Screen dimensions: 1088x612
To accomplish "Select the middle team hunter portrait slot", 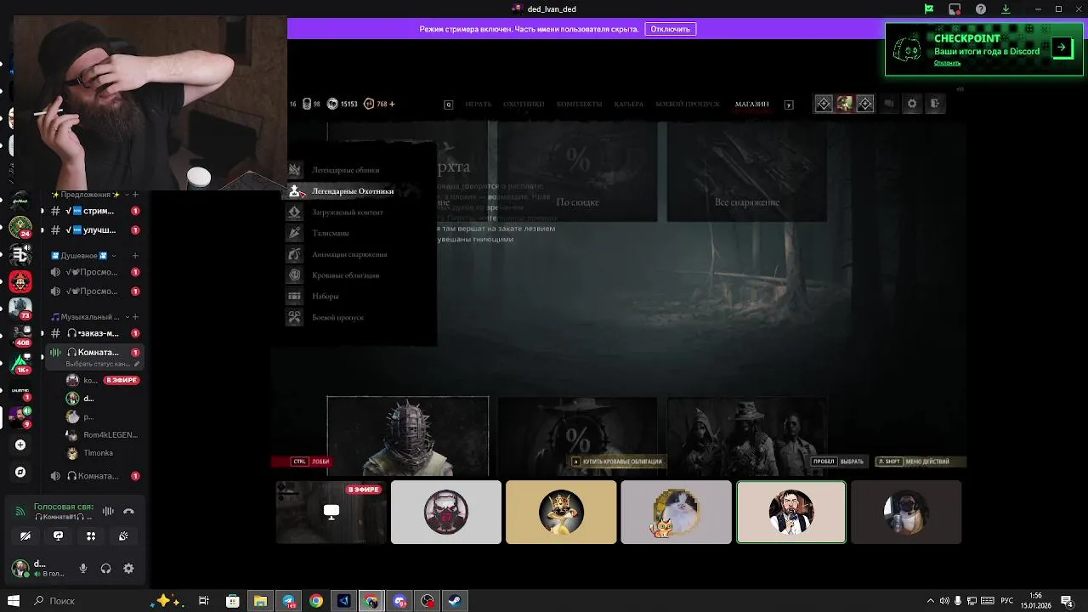I will tap(844, 104).
